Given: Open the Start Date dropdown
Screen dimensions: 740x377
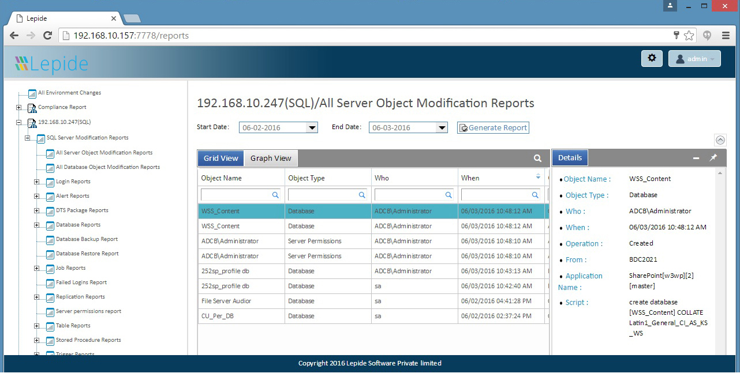Looking at the screenshot, I should 312,128.
